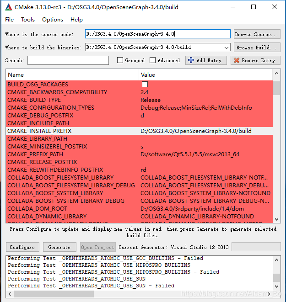Select the CMAKE_DEBUG_POSTFIX entry

pos(40,116)
